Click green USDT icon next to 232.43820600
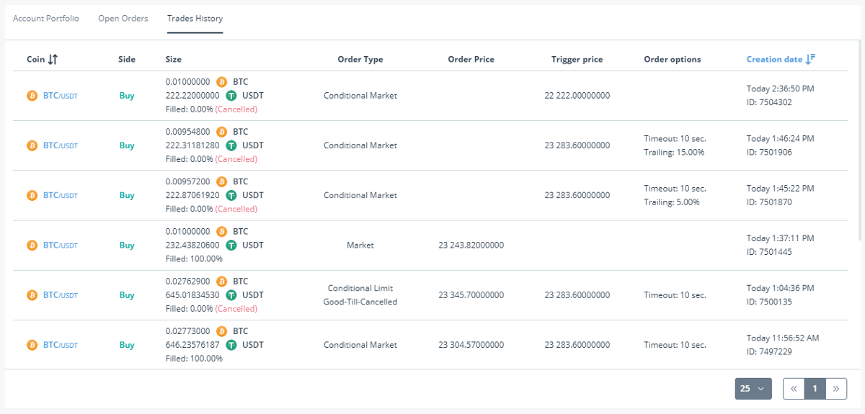865x414 pixels. (231, 246)
